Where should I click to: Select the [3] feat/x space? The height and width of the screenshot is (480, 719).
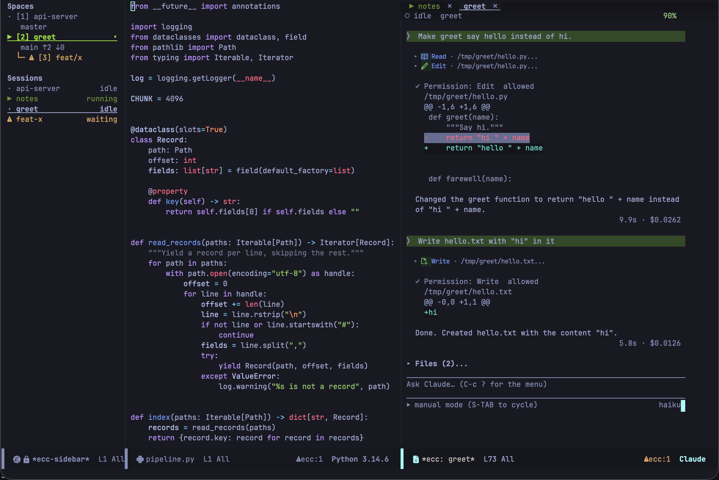pos(60,58)
